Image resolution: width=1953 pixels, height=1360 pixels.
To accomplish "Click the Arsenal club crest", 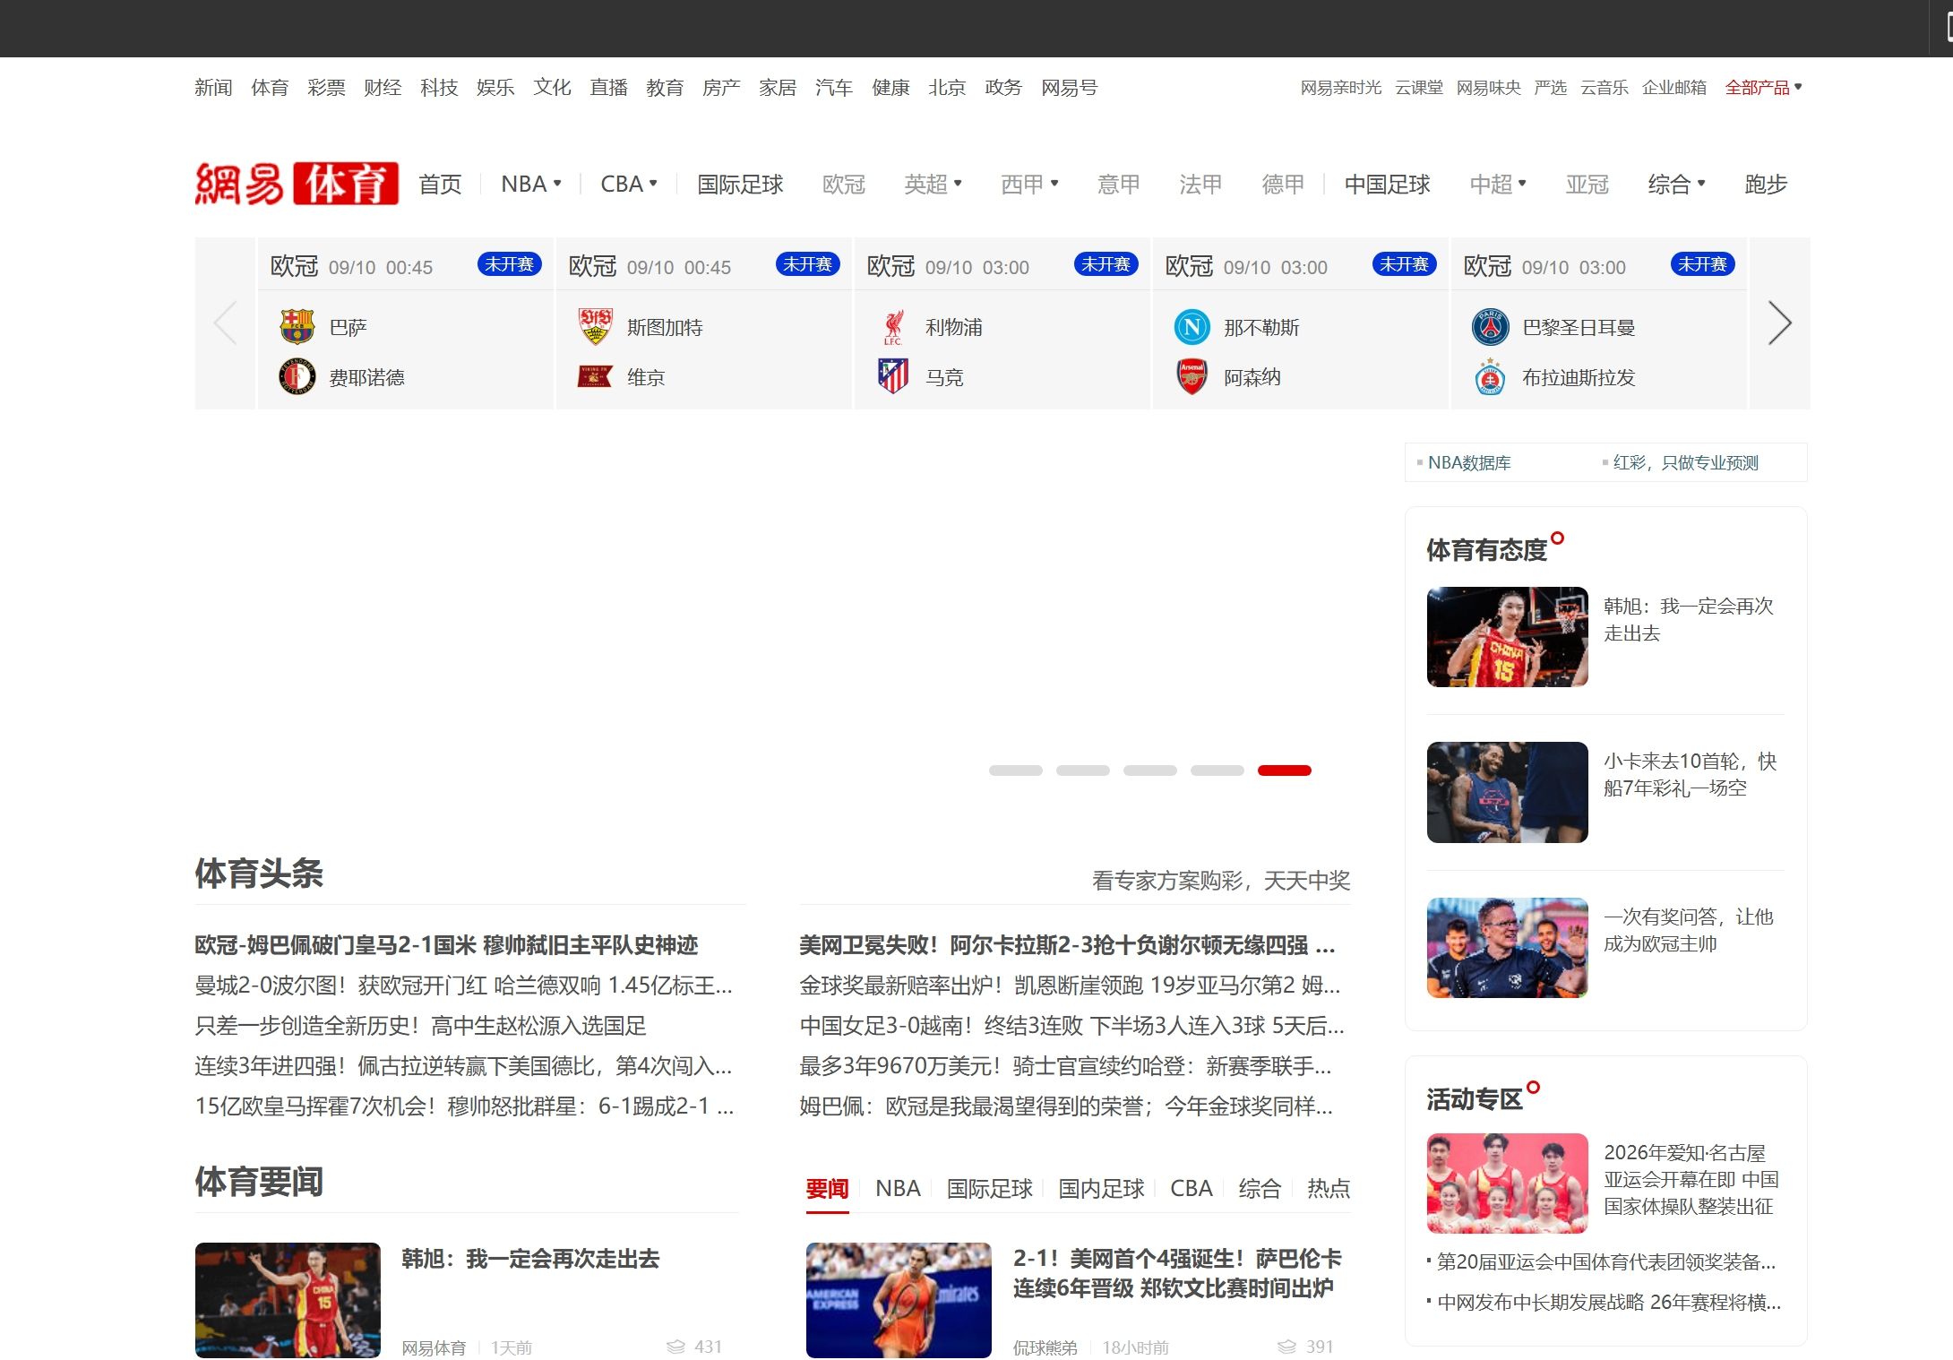I will (1192, 377).
